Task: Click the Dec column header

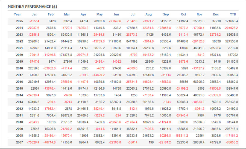Action: pyautogui.click(x=216, y=14)
